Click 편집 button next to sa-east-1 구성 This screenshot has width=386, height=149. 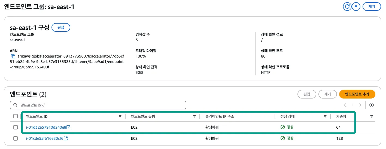coord(61,27)
